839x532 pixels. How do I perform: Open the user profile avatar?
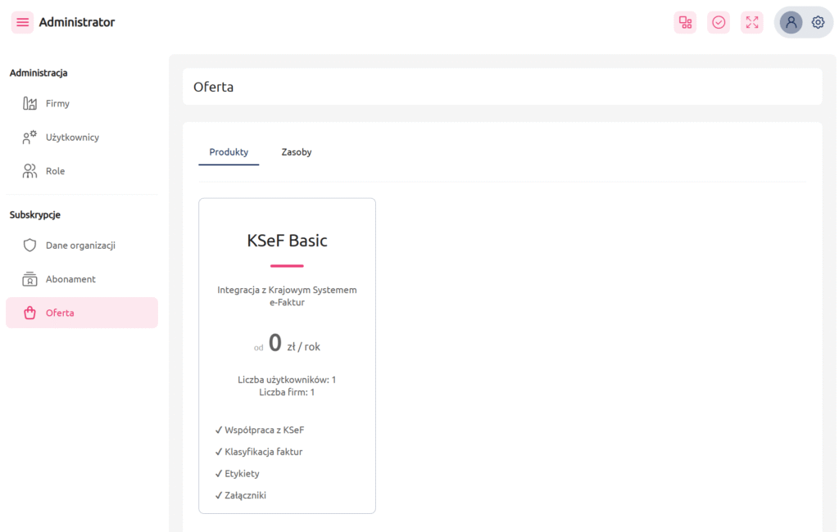click(x=791, y=22)
